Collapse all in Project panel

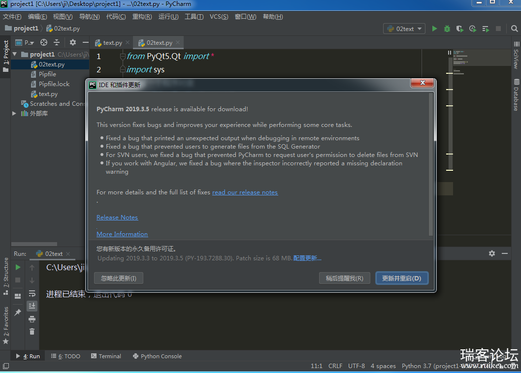(57, 42)
